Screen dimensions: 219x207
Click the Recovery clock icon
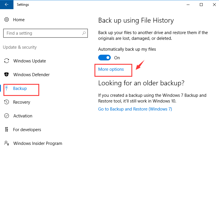(x=7, y=102)
